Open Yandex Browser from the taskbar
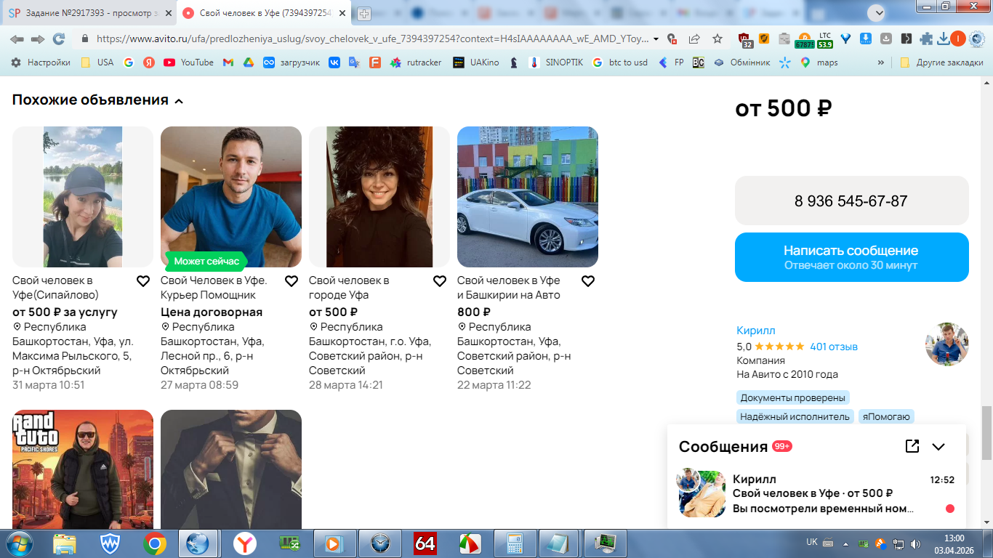 coord(244,543)
